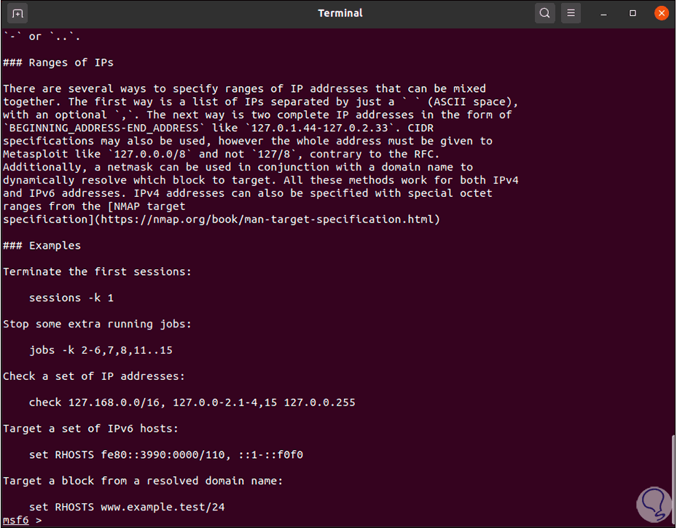Screen dimensions: 677x528
Task: Open a new terminal tab
Action: tap(18, 13)
